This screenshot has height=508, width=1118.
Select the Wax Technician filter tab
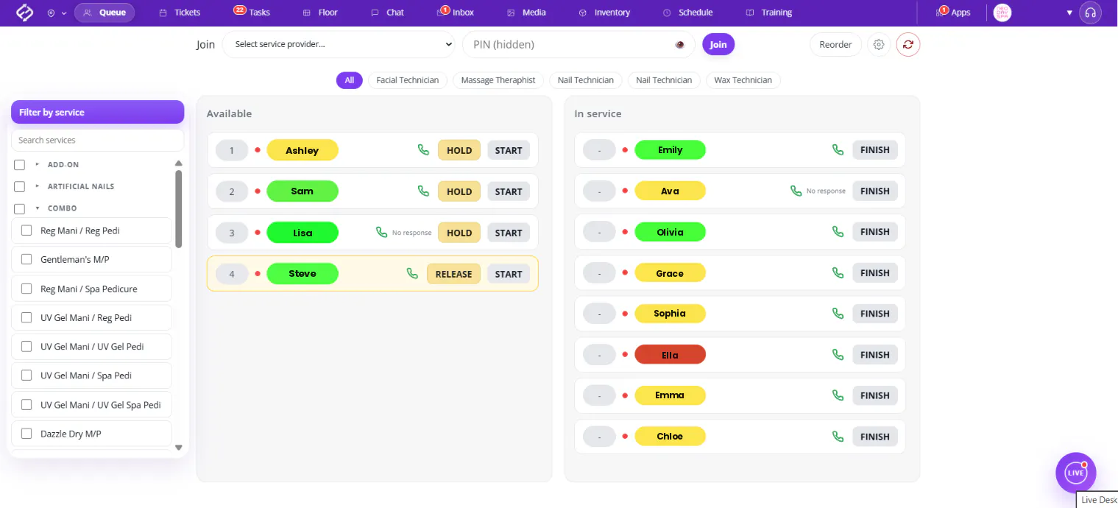click(x=743, y=80)
